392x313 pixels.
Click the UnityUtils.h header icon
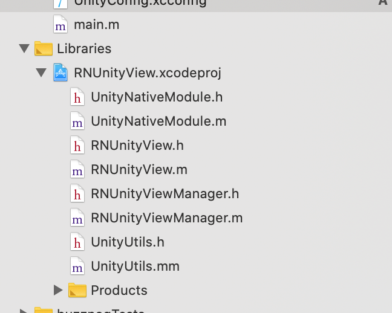pyautogui.click(x=77, y=242)
